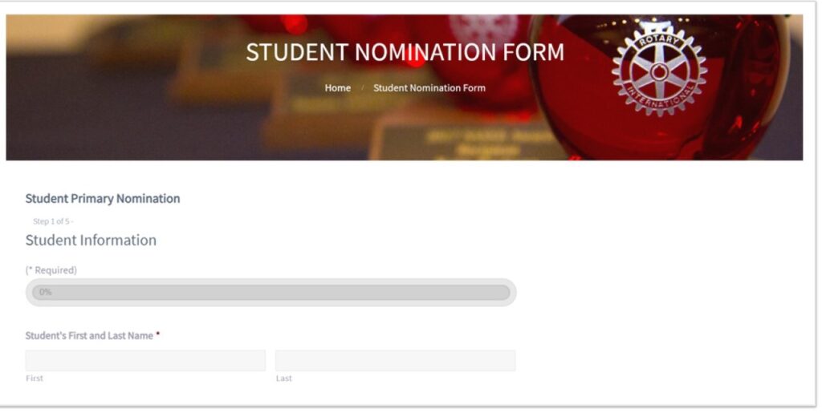Go to the Home breadcrumb link
Screen dimensions: 822x413
338,88
